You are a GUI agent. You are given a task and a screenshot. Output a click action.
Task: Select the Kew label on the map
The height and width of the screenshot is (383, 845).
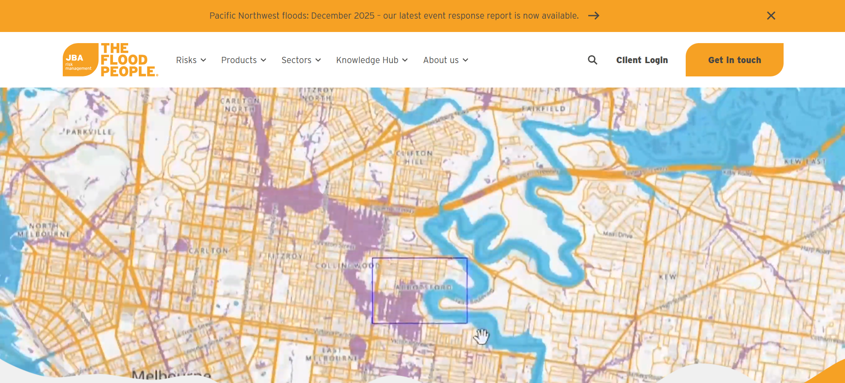click(667, 277)
